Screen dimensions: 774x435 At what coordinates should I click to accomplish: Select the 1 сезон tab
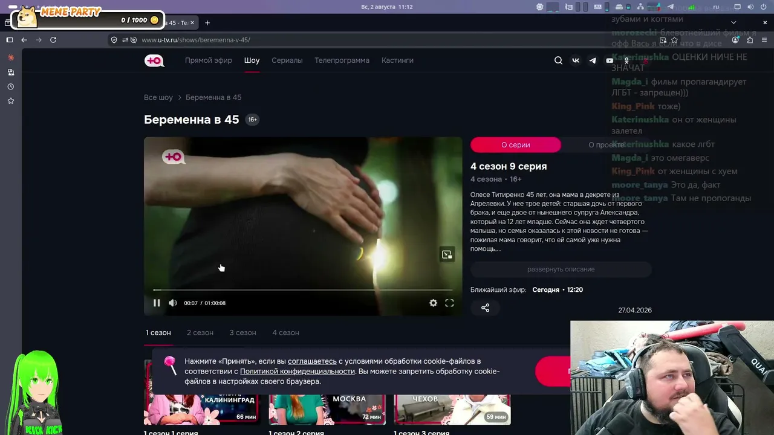[x=158, y=333]
